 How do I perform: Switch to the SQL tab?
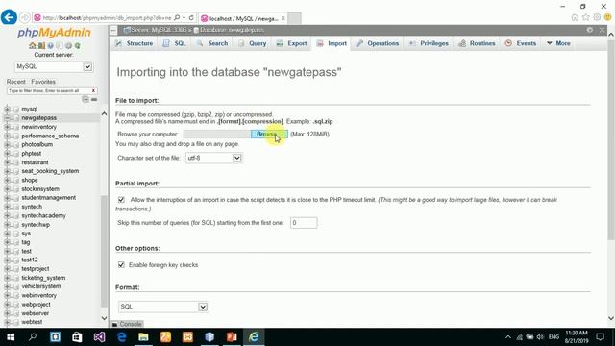175,43
